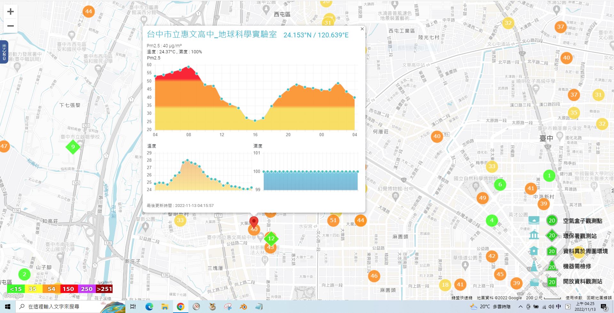Click the orange sensor marker 47 at left edge

[x=3, y=146]
